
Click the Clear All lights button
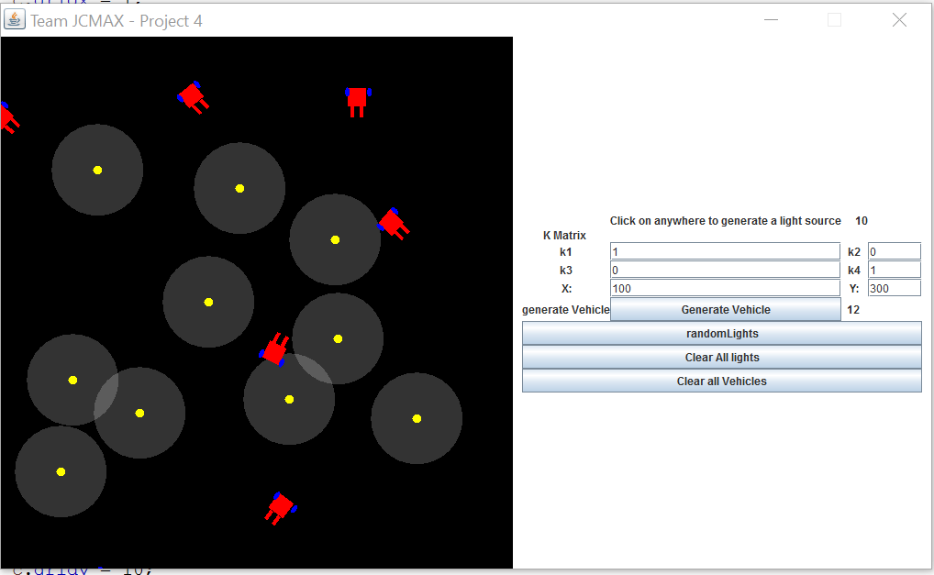point(722,357)
